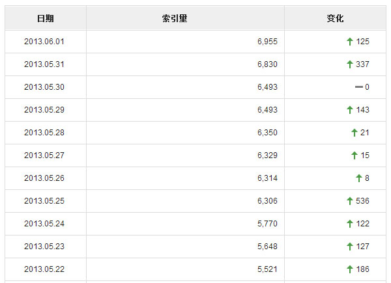Click the green up arrow beside 122

(350, 224)
